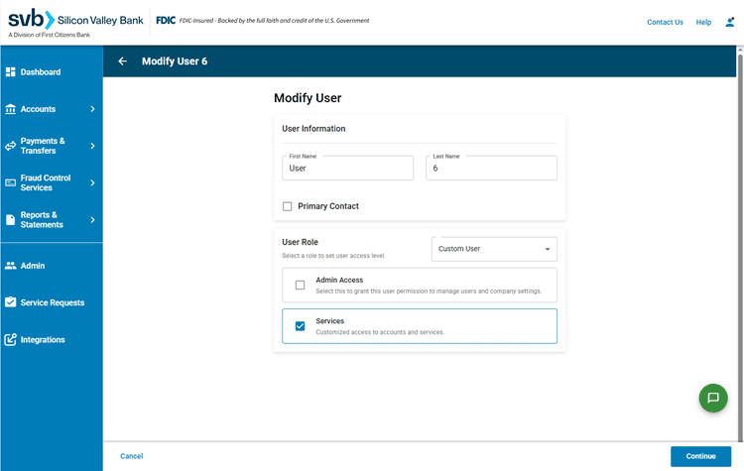
Task: Expand the Payments & Transfers chevron
Action: click(x=92, y=146)
